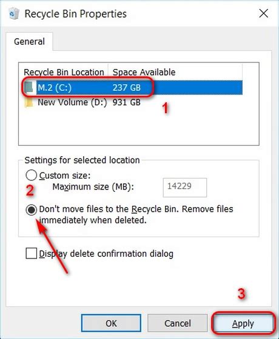Click empty space in the drive list

click(x=139, y=128)
